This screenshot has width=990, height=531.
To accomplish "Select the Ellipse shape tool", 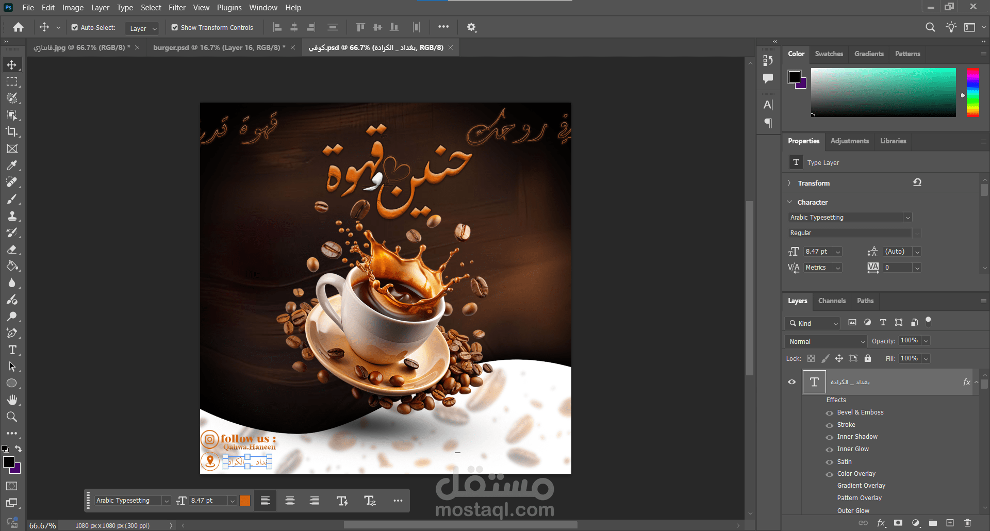I will click(x=12, y=383).
